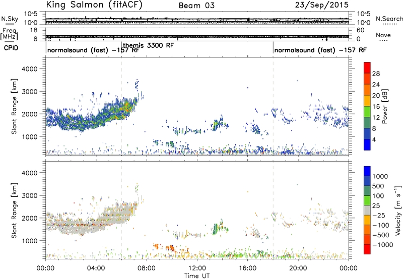Click the light green 12-16 dB power swatch
This screenshot has height=279, width=403.
coord(367,111)
